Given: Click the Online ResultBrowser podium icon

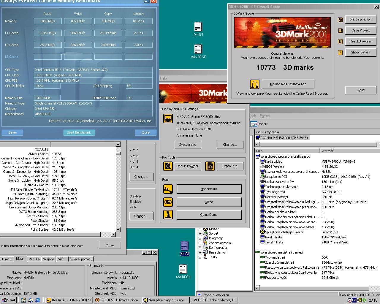Looking at the screenshot, I should click(255, 84).
